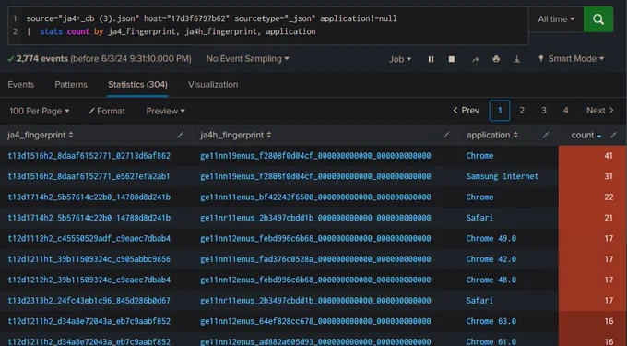Click ja4h value ge11nn11enus_fad376c0528a
627x346 pixels.
coord(315,259)
